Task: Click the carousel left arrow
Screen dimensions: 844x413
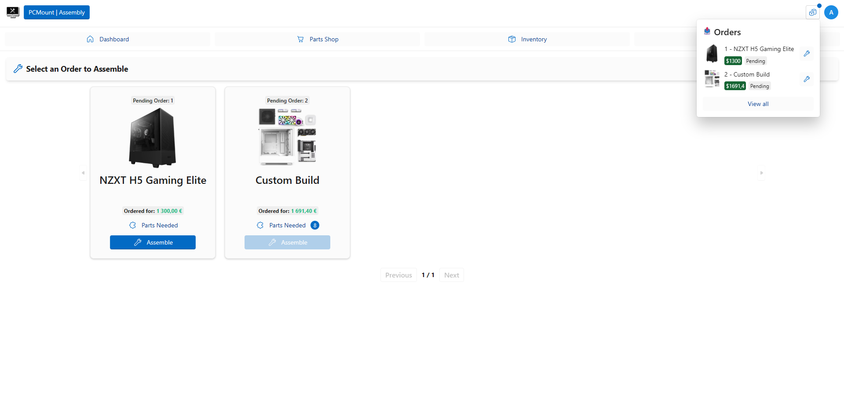Action: (x=83, y=173)
